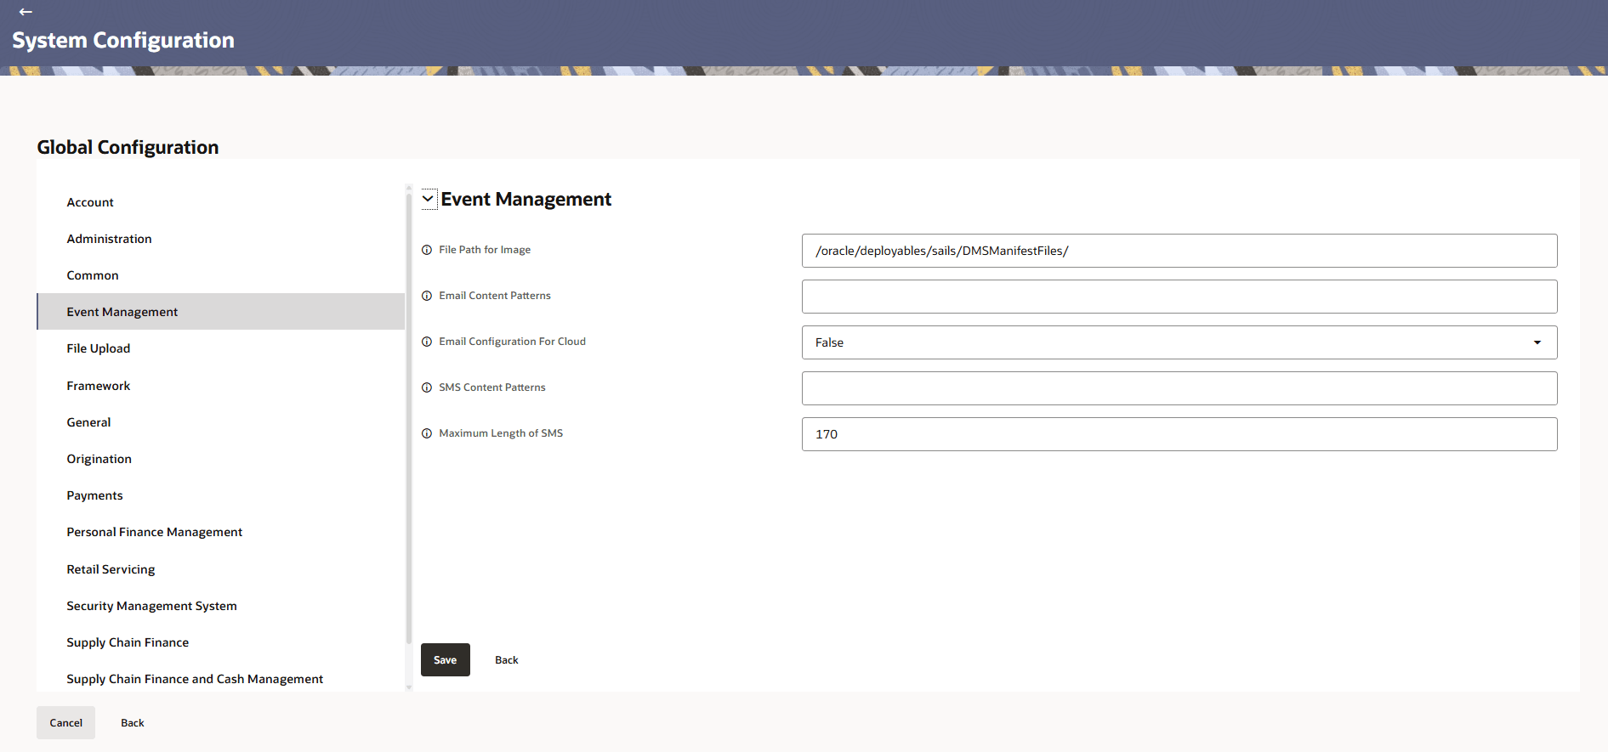Click the Save button
The width and height of the screenshot is (1608, 752).
(x=446, y=660)
